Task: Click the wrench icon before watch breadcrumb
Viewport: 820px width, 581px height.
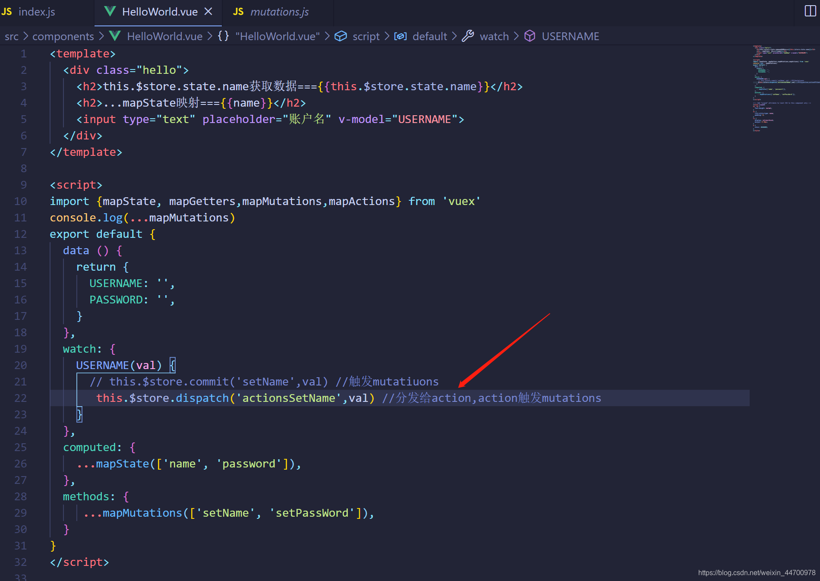Action: point(468,36)
